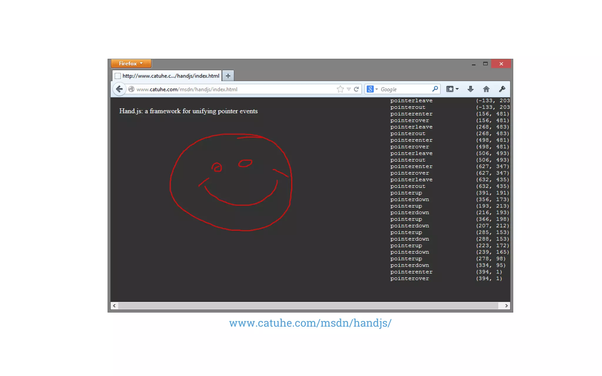Open the Google search engine selector

[x=372, y=89]
